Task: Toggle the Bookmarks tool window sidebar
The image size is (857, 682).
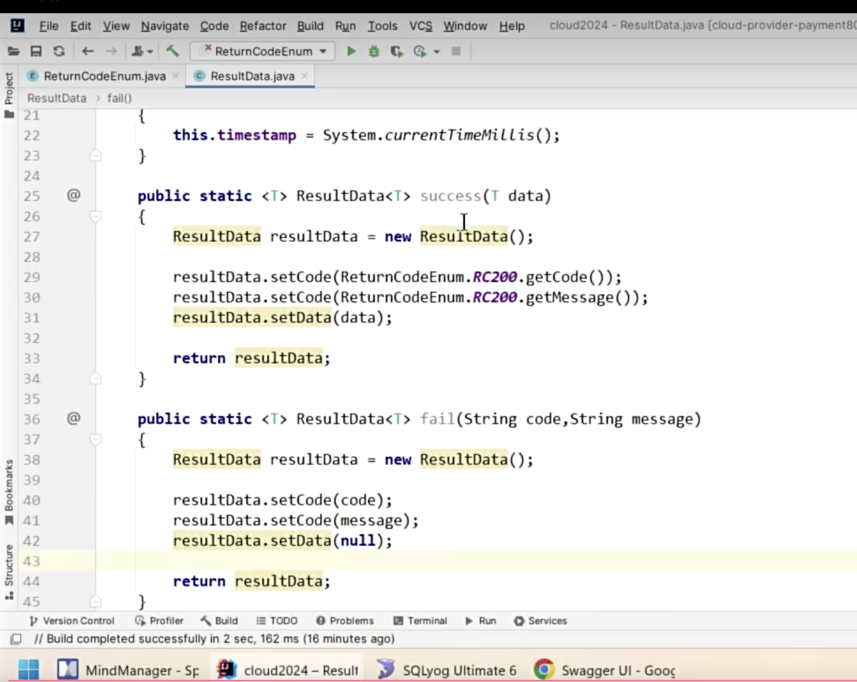Action: pyautogui.click(x=9, y=492)
